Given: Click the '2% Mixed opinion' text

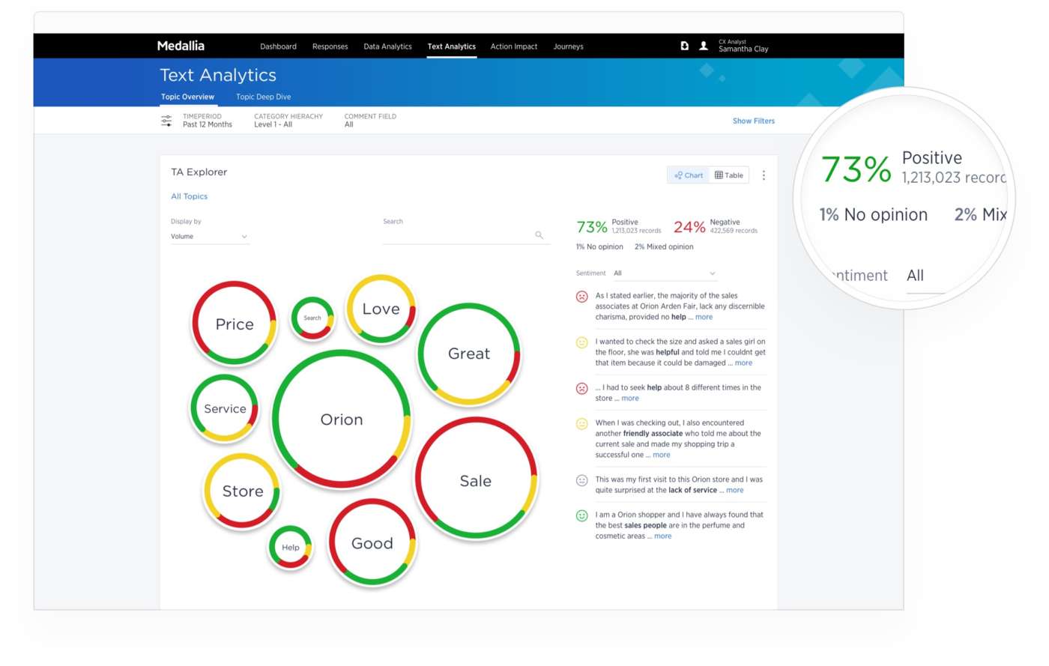Looking at the screenshot, I should click(664, 247).
